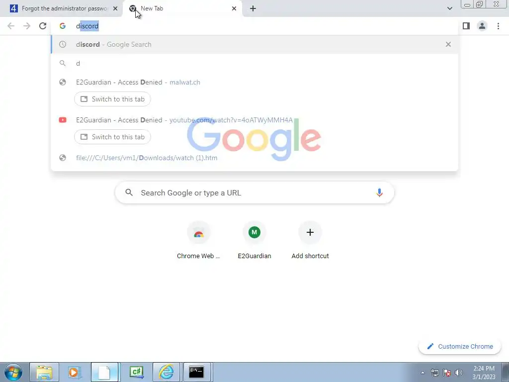Select the plain 'd' search suggestion
Image resolution: width=509 pixels, height=382 pixels.
point(254,63)
